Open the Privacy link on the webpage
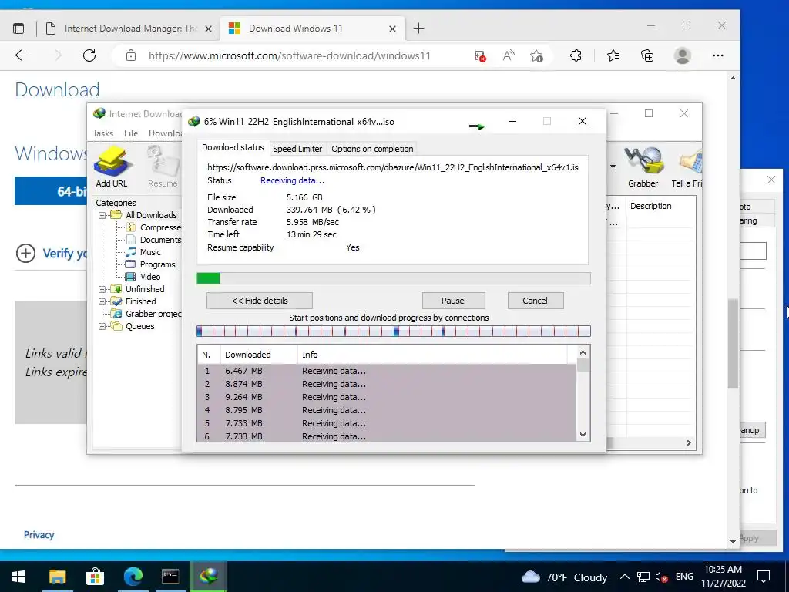Viewport: 789px width, 592px height. tap(39, 535)
